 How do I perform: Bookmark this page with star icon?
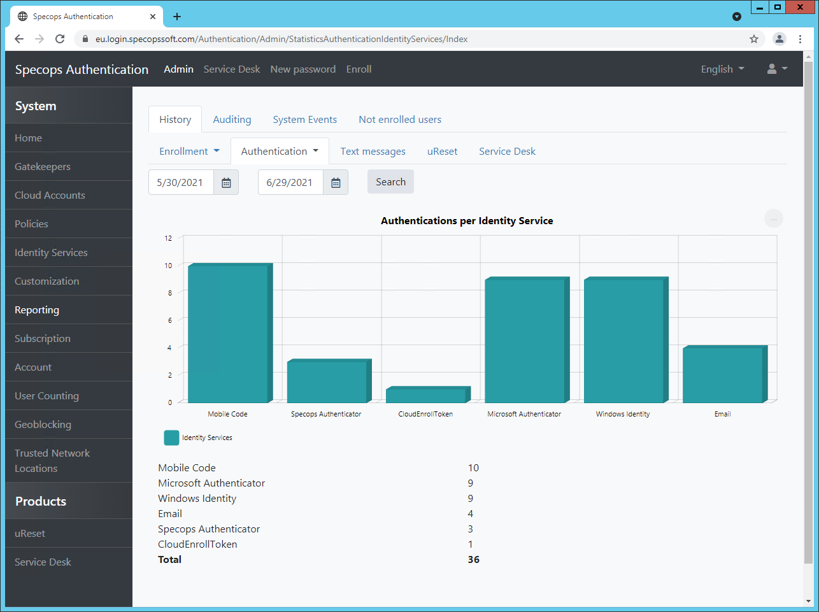[x=754, y=39]
